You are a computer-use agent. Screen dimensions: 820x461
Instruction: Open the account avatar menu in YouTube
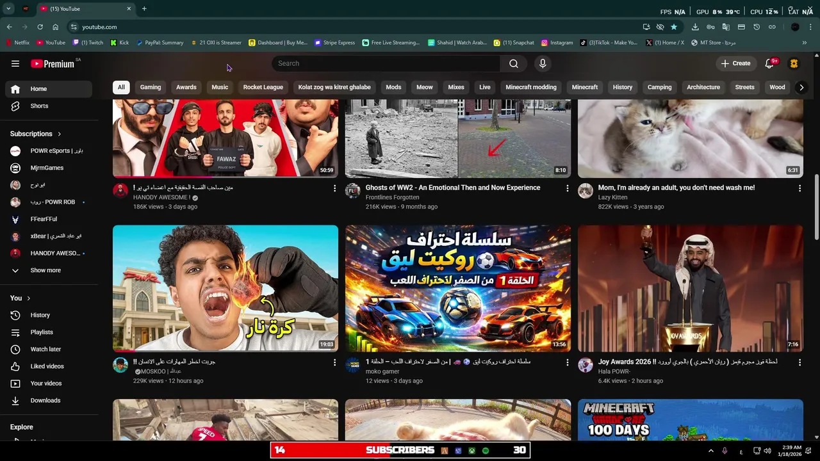794,63
